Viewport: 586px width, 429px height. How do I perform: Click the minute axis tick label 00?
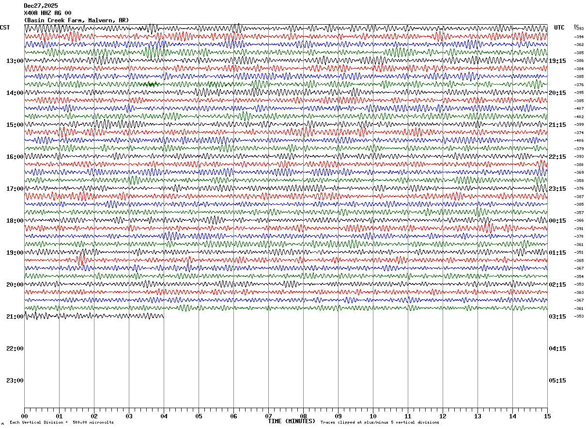point(24,416)
